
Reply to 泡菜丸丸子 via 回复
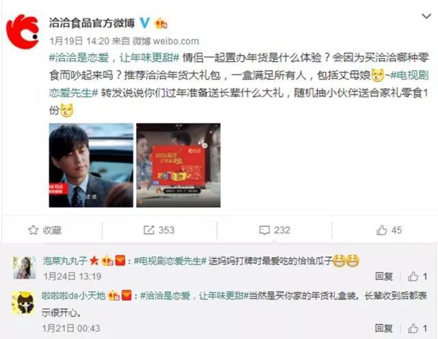pyautogui.click(x=384, y=277)
